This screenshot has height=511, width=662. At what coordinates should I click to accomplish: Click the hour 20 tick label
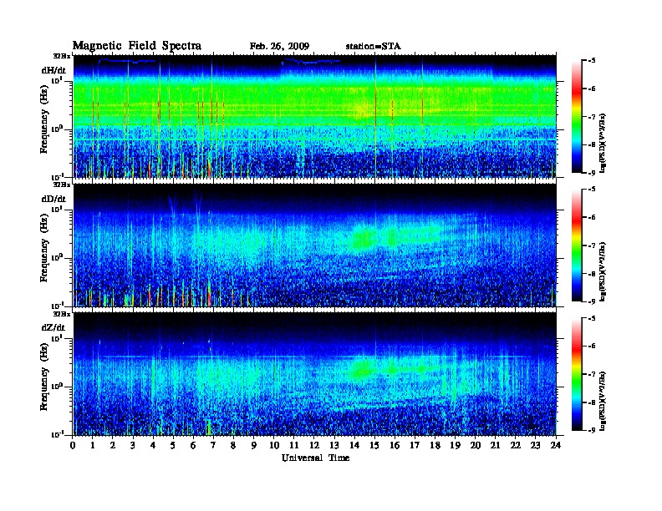pyautogui.click(x=476, y=445)
